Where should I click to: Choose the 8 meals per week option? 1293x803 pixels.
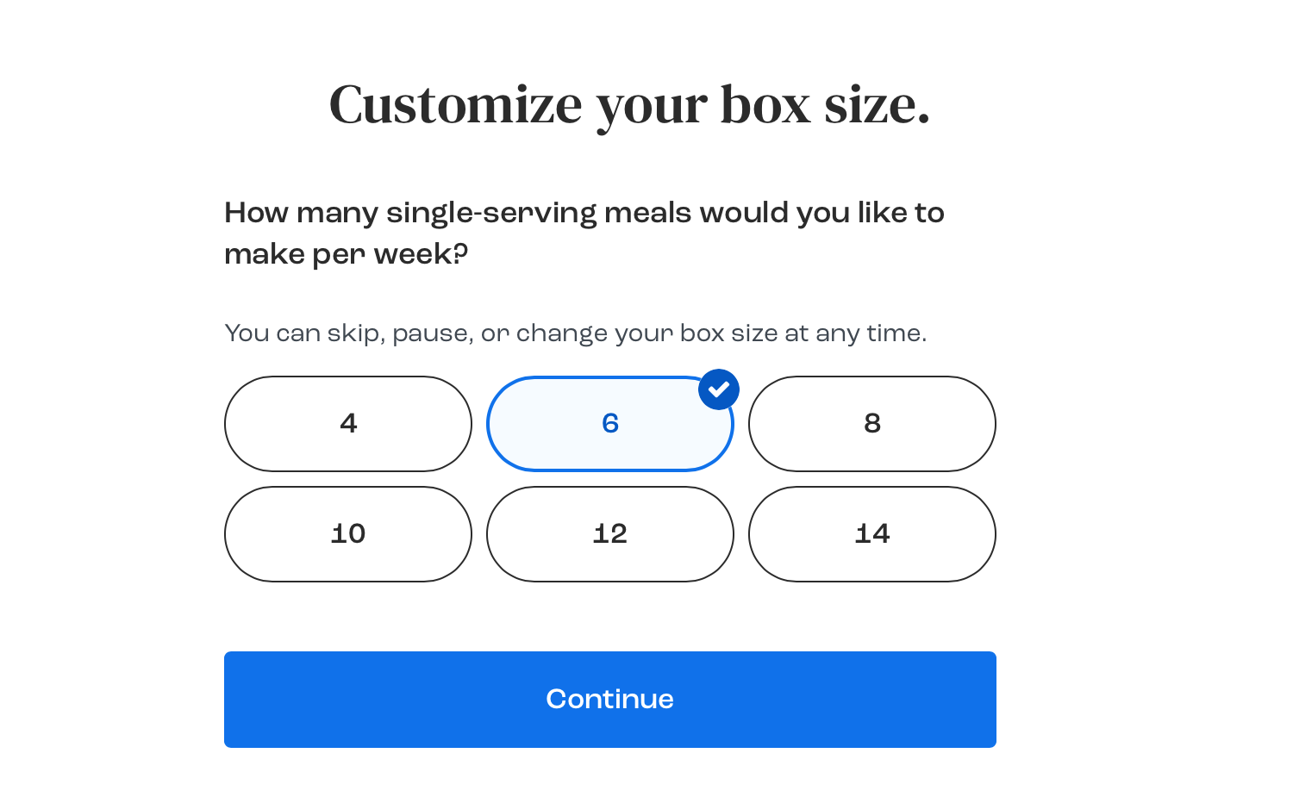(872, 424)
